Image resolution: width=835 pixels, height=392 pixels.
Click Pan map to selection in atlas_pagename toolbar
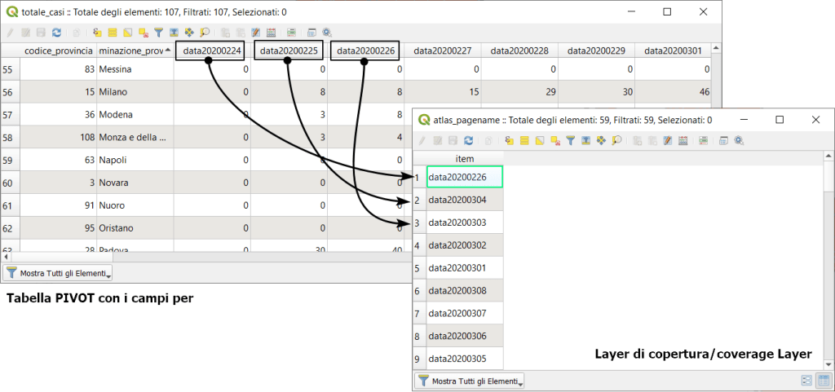pos(601,140)
